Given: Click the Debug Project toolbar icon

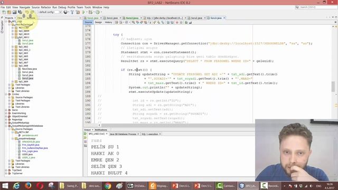Looking at the screenshot, I should (90, 12).
